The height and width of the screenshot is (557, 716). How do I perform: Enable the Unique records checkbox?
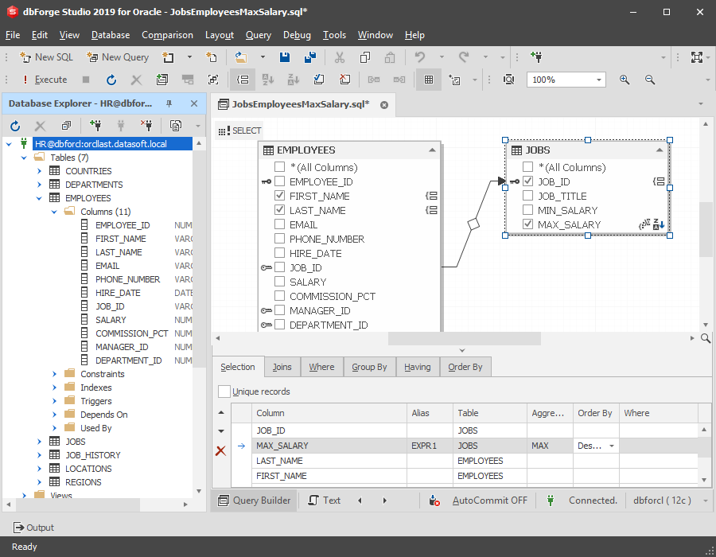tap(224, 391)
